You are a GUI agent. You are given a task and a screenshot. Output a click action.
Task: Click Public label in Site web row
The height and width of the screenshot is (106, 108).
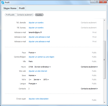pyautogui.click(x=94, y=71)
